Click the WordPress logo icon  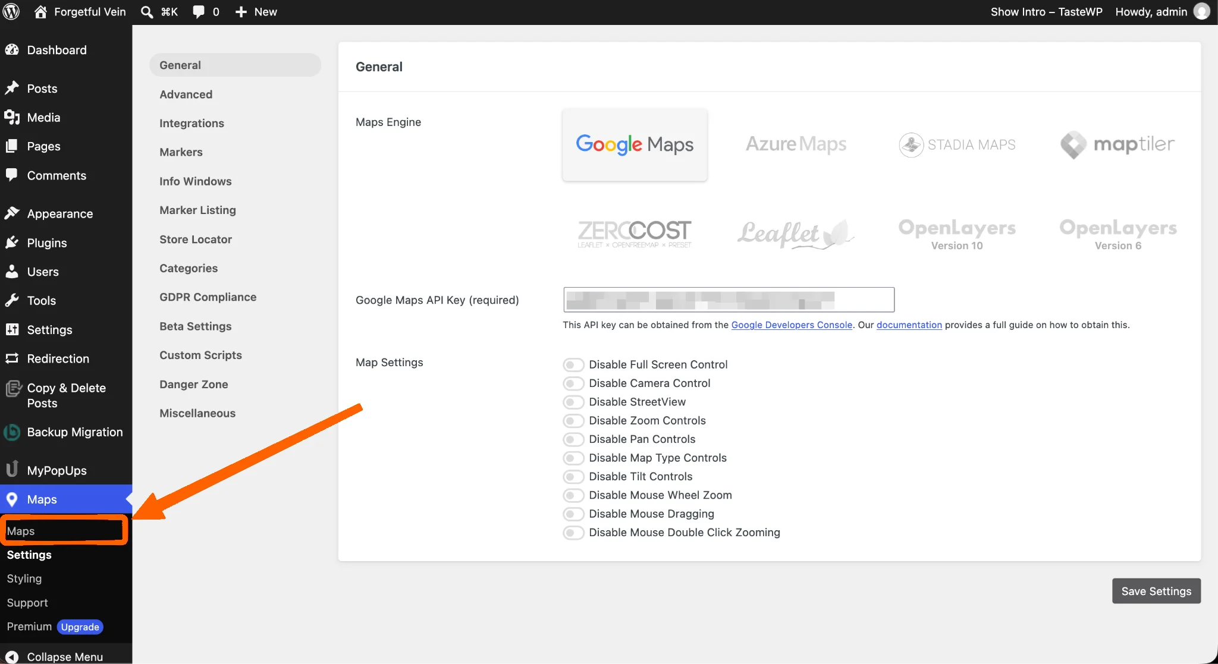[x=11, y=11]
